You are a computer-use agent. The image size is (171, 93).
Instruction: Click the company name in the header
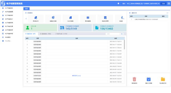click(143, 4)
